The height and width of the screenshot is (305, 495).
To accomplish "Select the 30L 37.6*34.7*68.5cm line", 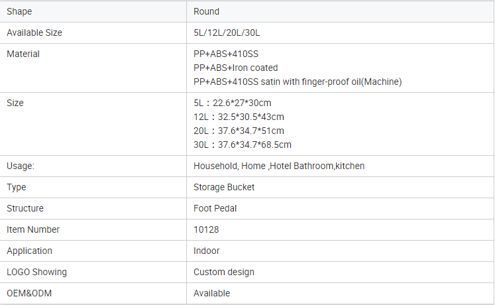I will pyautogui.click(x=242, y=145).
